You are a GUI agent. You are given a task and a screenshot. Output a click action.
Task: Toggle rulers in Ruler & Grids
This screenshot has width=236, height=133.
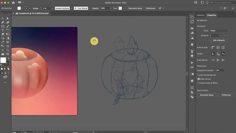213,48
